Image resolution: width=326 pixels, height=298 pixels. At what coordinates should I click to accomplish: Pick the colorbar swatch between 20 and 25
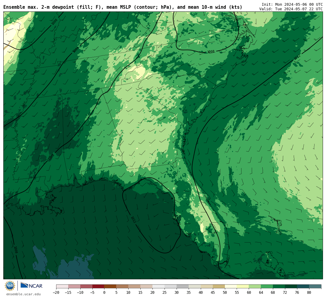coord(159,287)
